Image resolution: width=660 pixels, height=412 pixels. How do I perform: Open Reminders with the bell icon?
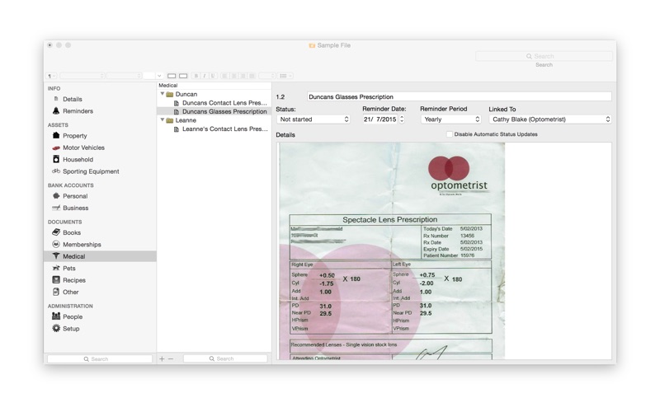tap(78, 111)
